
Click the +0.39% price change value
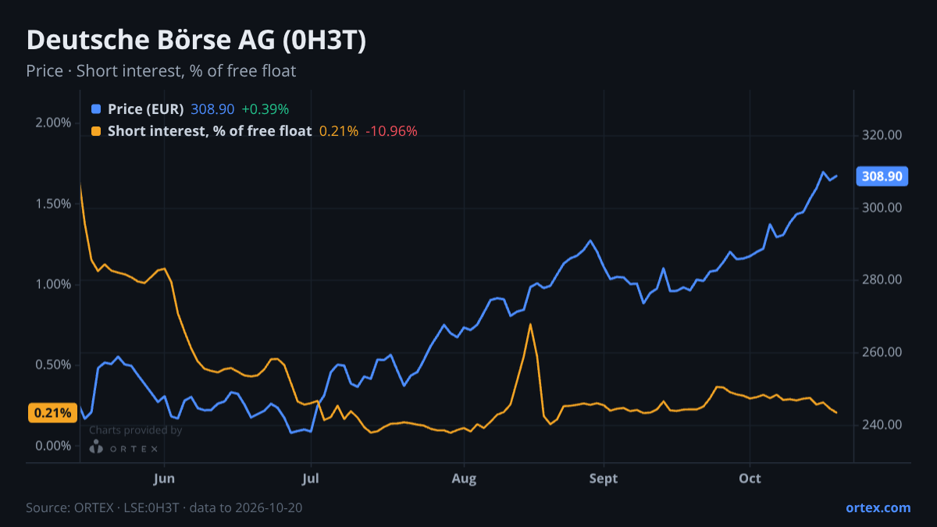click(265, 109)
